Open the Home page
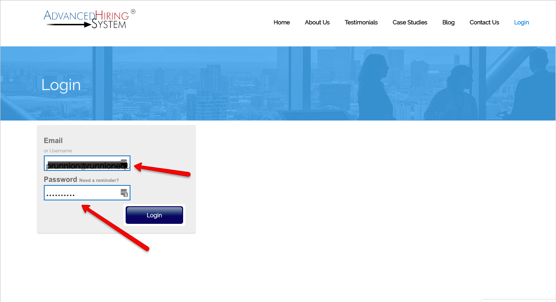The width and height of the screenshot is (556, 302). point(282,23)
